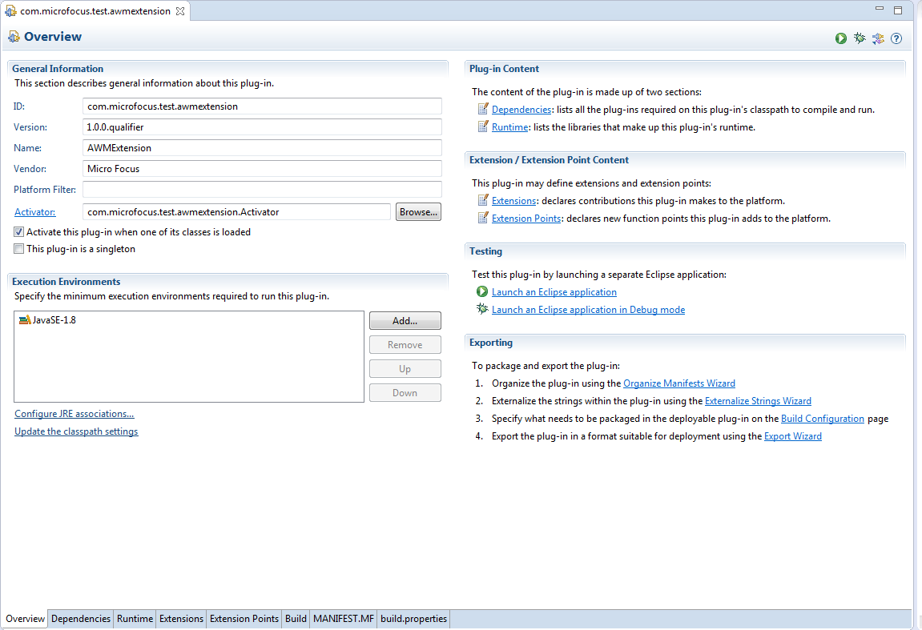This screenshot has height=630, width=922.
Task: Enable This plug-in is a singleton
Action: [x=18, y=248]
